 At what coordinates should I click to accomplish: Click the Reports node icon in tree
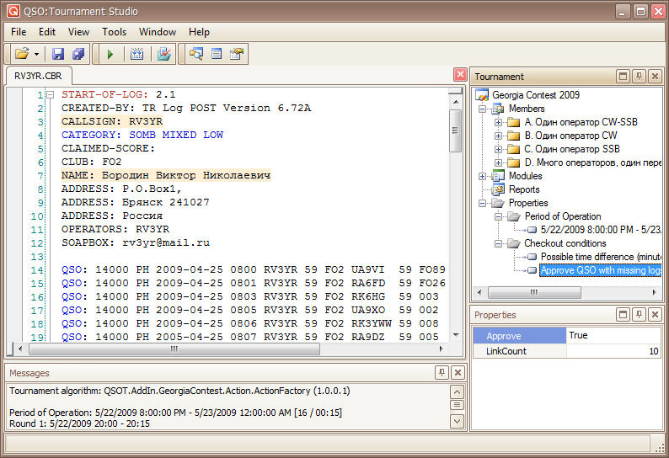pos(500,189)
